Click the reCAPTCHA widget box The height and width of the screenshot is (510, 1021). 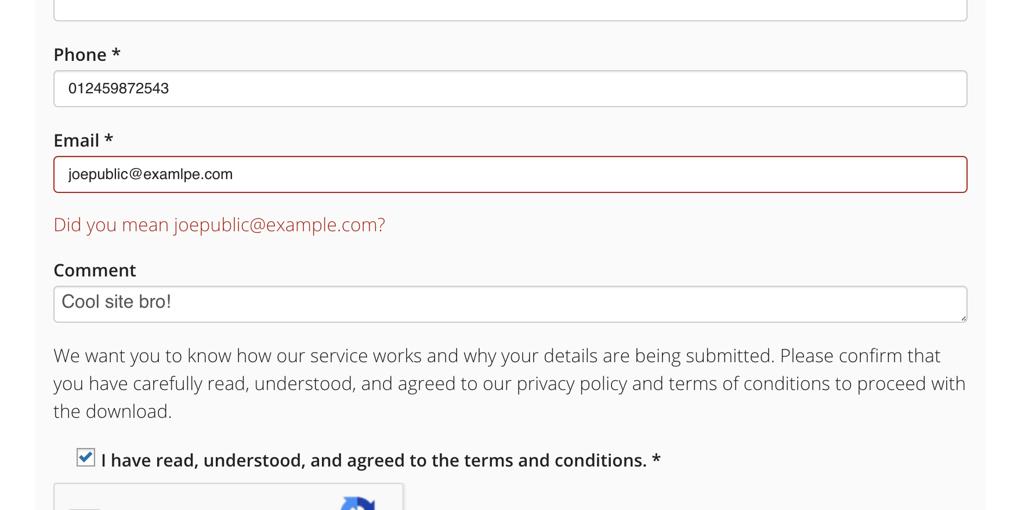point(228,497)
